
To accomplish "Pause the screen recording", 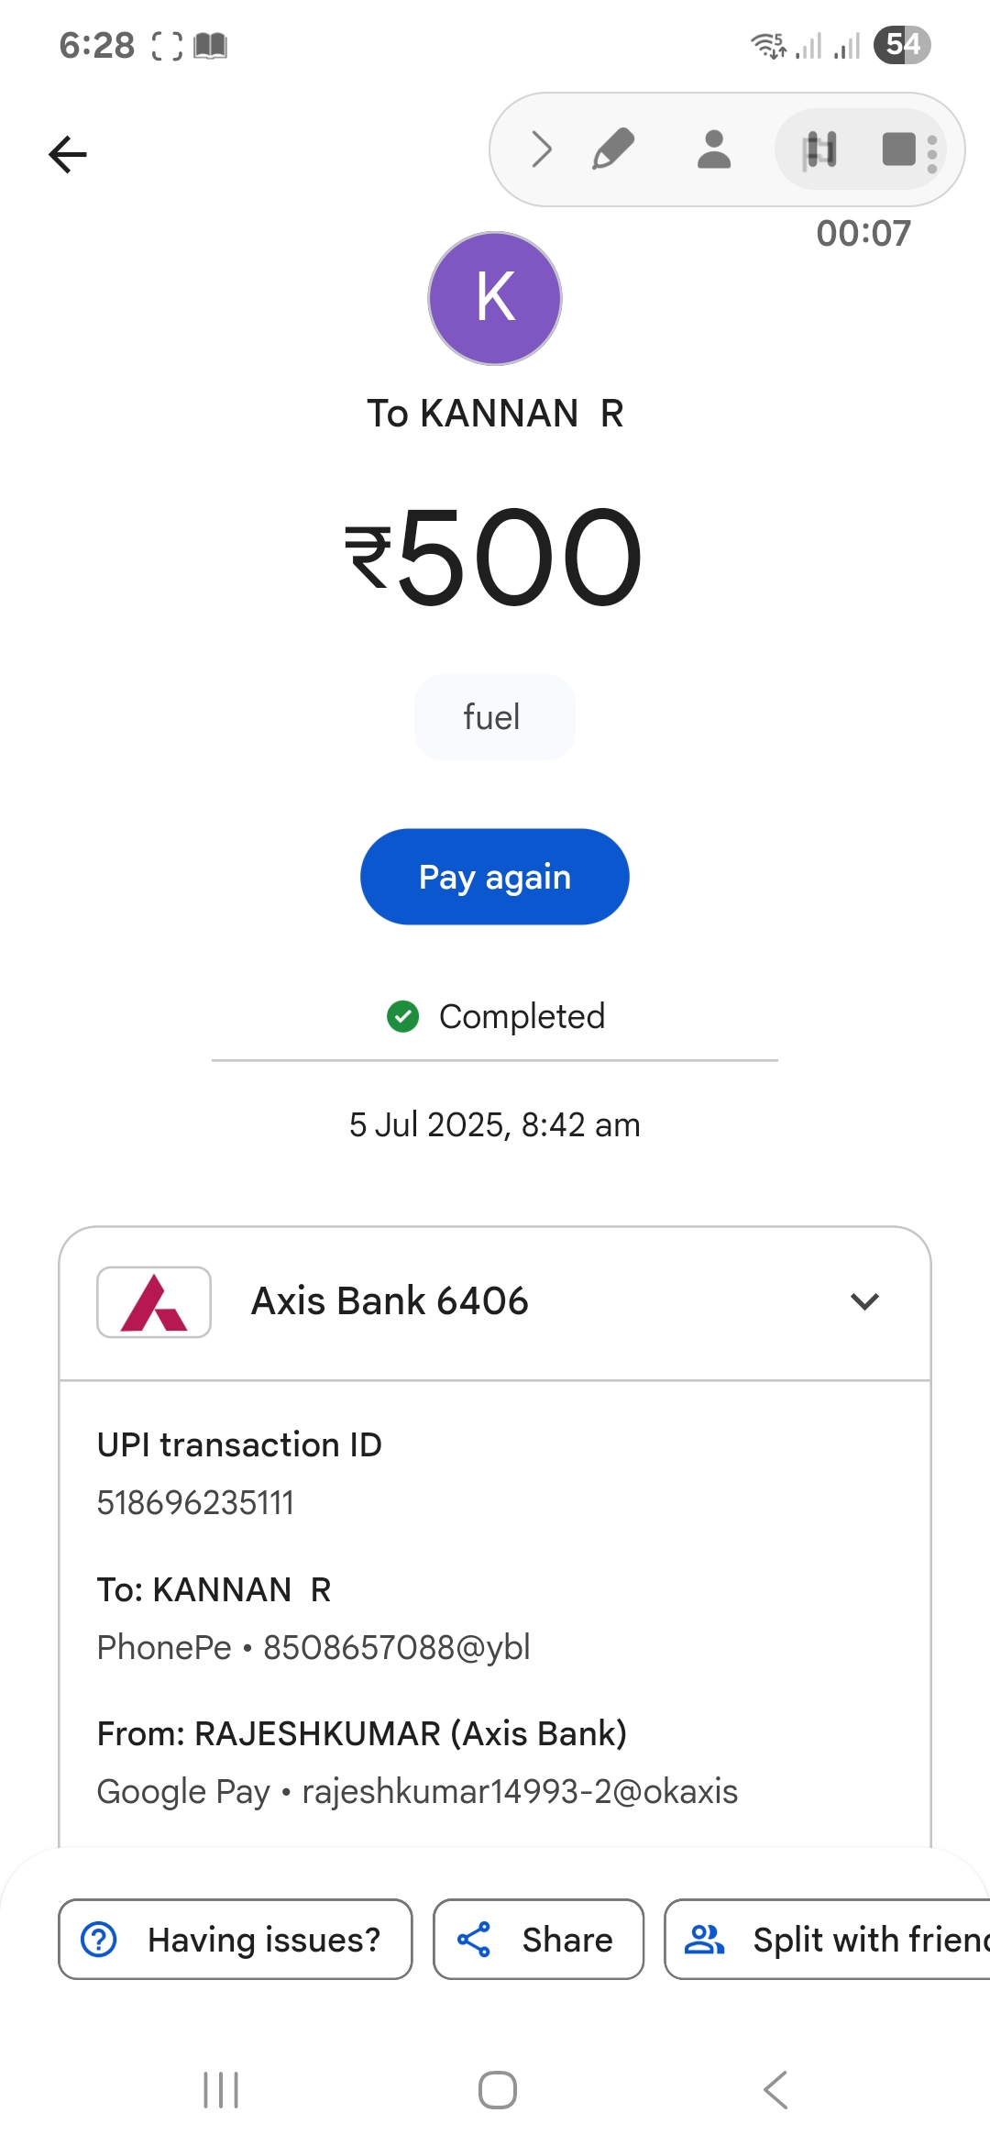I will [x=820, y=149].
